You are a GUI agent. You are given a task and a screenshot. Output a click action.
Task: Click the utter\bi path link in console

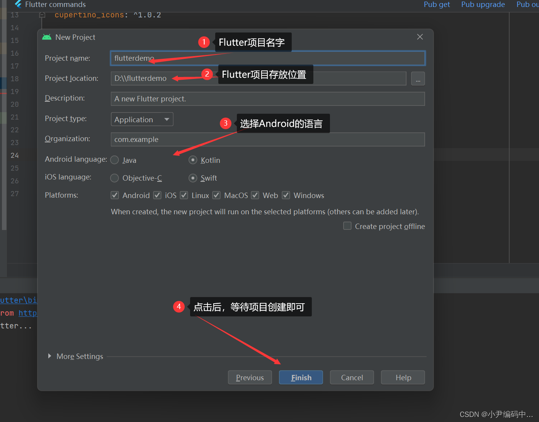tap(19, 300)
